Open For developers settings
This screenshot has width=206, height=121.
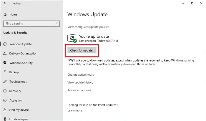coord(19,119)
